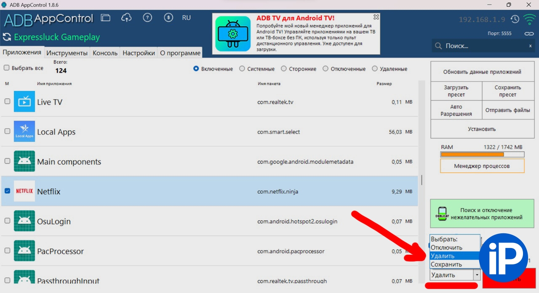The image size is (539, 293).
Task: Choose Сохранить in action dropdown list
Action: (455, 264)
